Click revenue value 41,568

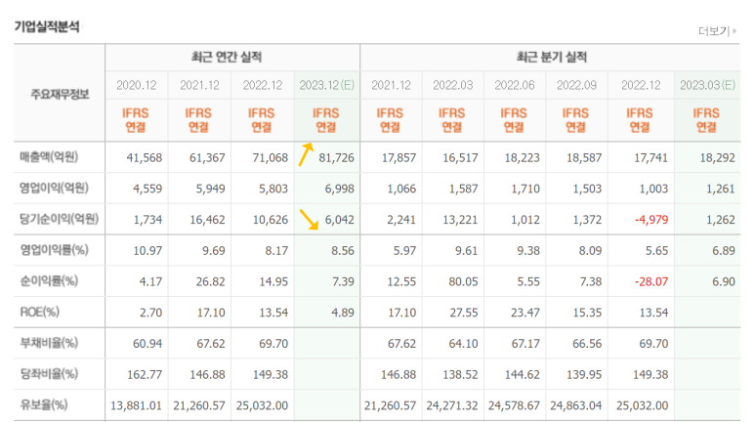(144, 157)
